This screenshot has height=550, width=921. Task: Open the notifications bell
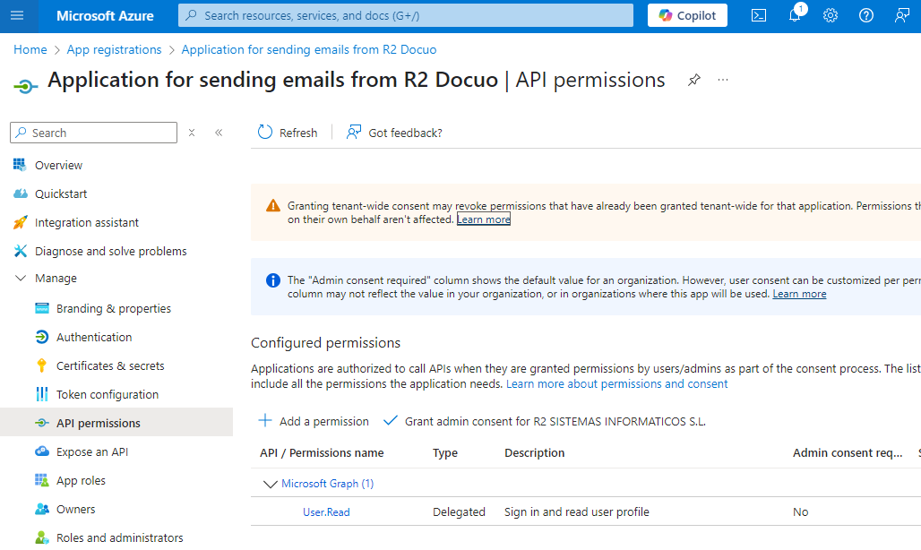(x=795, y=15)
